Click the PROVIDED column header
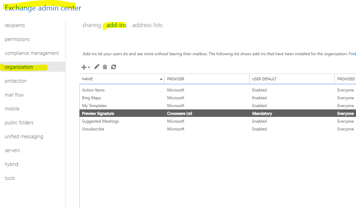The width and height of the screenshot is (356, 208). pyautogui.click(x=346, y=79)
